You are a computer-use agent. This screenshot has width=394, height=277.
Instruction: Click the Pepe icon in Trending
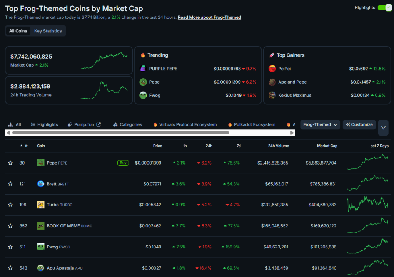tap(143, 82)
